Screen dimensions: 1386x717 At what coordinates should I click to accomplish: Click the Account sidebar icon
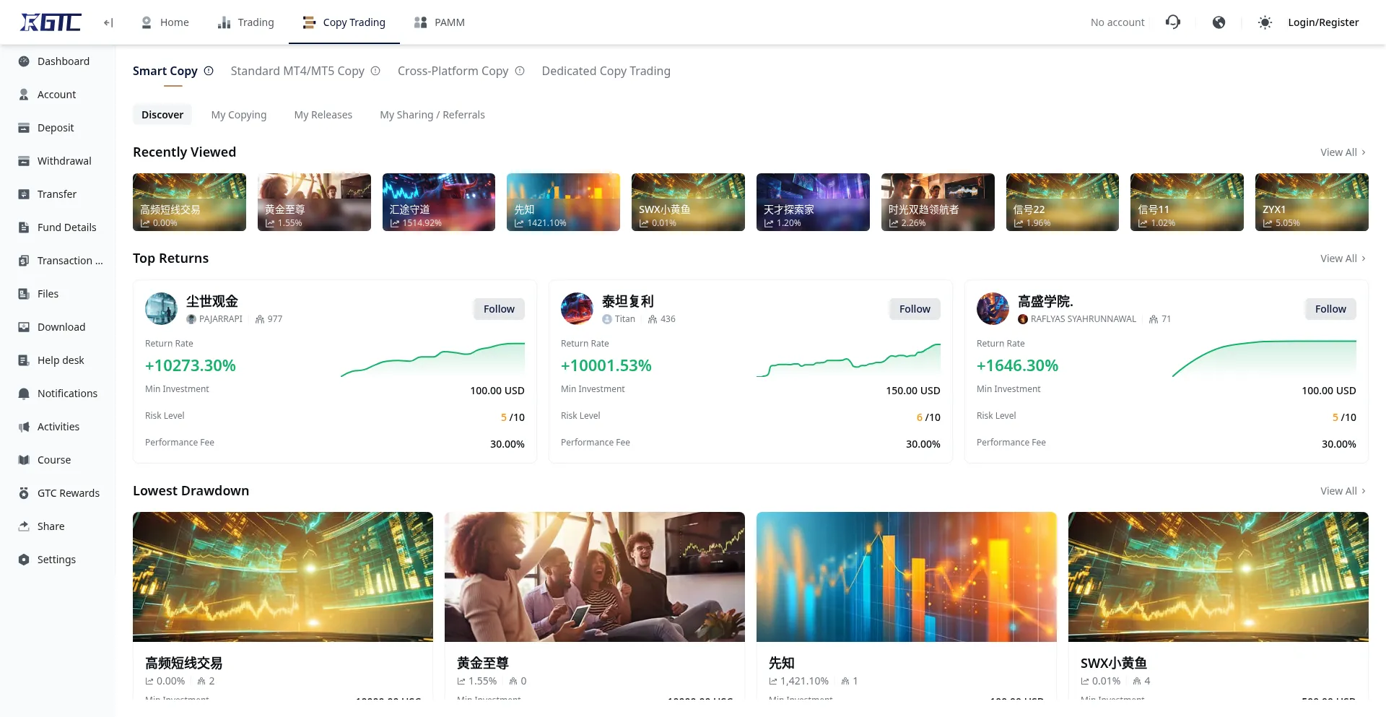click(24, 95)
